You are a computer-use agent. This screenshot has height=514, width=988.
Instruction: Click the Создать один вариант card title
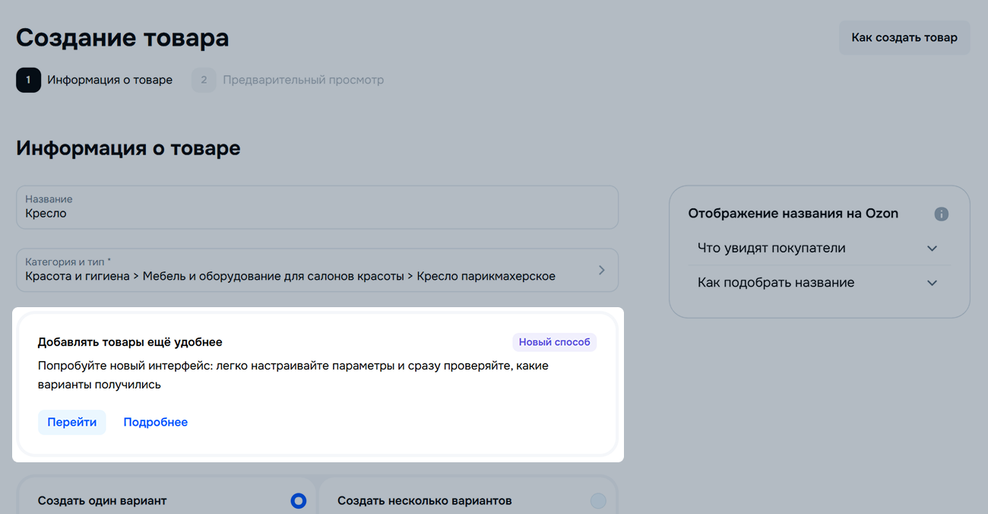click(x=102, y=500)
